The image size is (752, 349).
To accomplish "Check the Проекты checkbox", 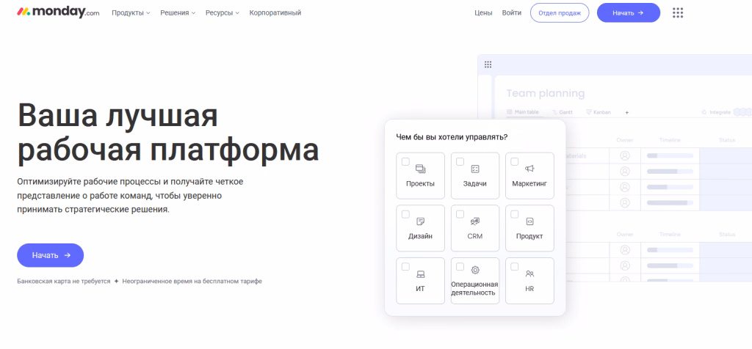I will [x=405, y=161].
